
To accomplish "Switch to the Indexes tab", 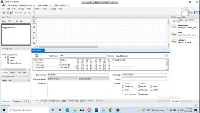I will coord(44,101).
